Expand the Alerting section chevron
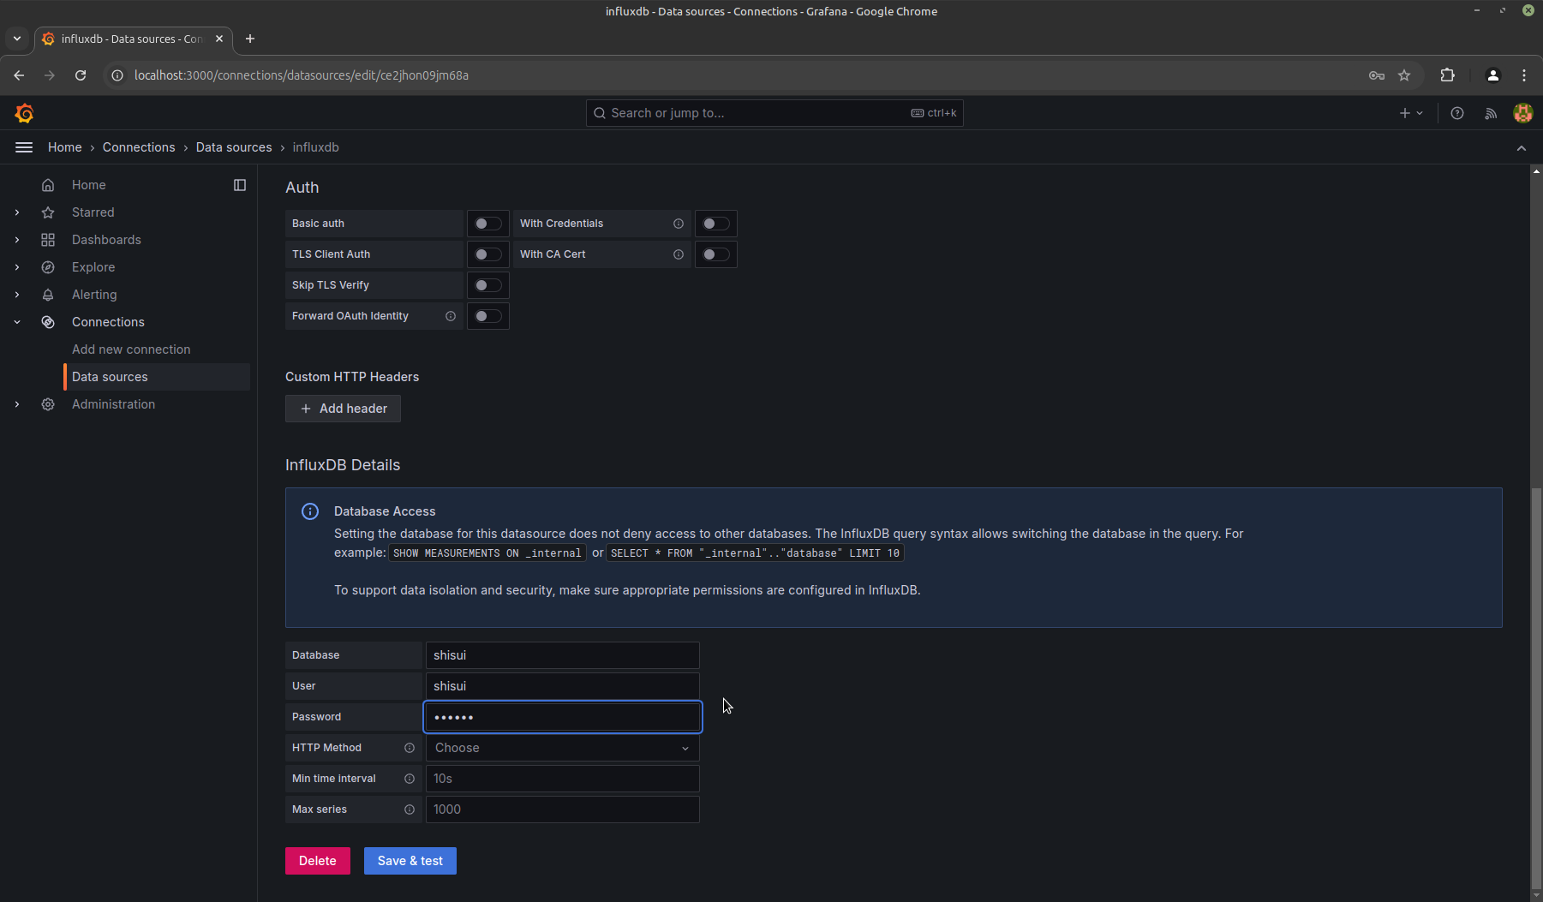This screenshot has height=902, width=1543. point(17,295)
